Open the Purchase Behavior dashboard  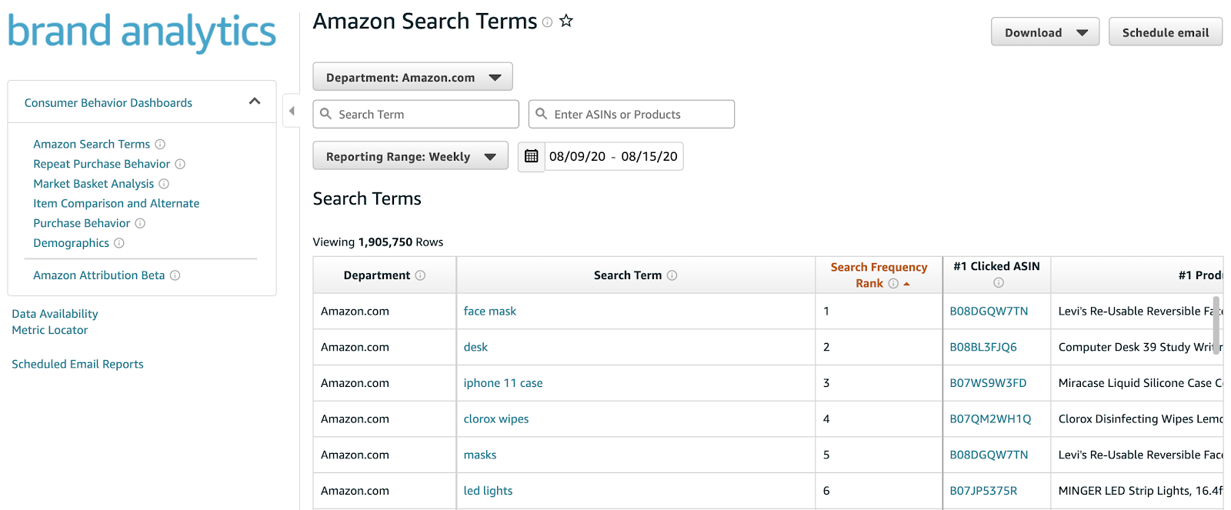[82, 223]
